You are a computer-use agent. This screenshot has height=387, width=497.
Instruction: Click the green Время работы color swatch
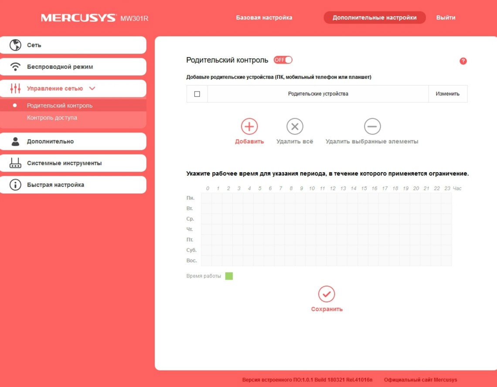229,276
